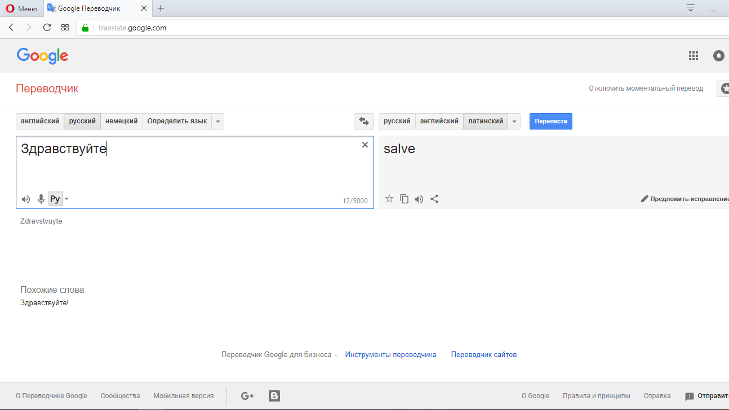Open Google notifications bell

[x=718, y=56]
